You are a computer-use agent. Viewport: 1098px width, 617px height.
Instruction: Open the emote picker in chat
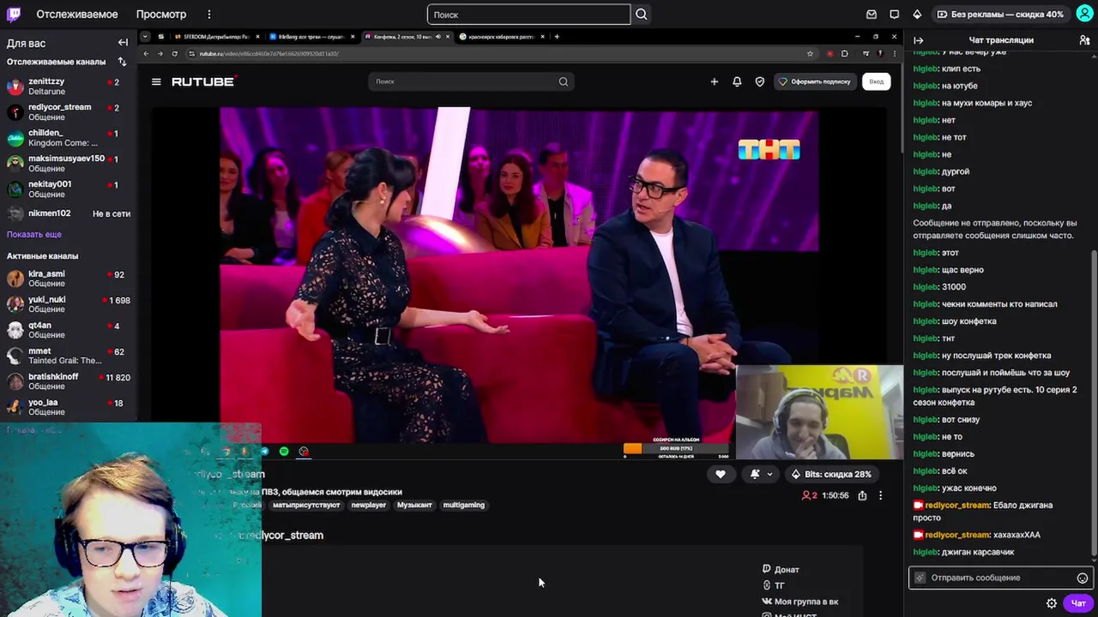tap(1083, 578)
